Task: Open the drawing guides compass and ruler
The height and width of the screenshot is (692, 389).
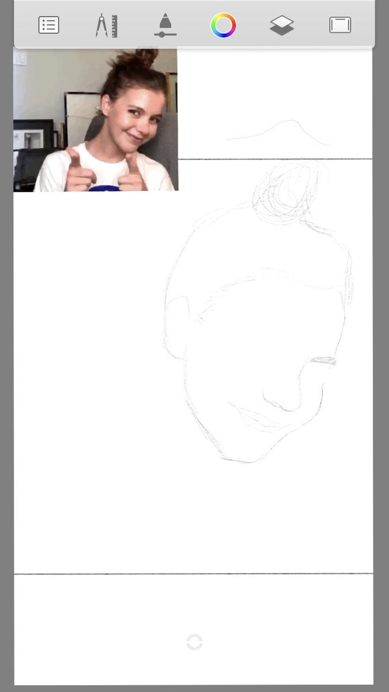Action: [106, 25]
